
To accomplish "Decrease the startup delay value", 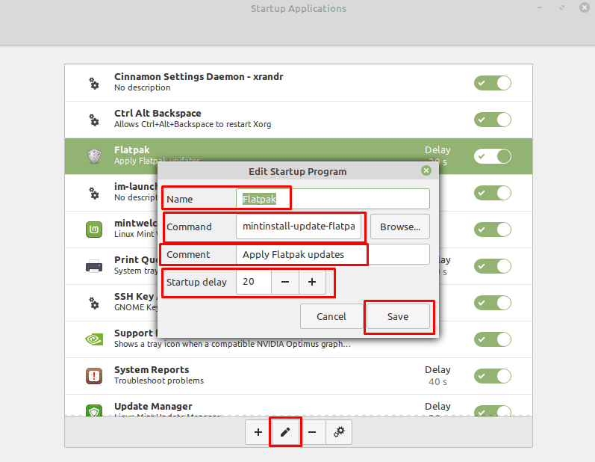I will click(285, 282).
